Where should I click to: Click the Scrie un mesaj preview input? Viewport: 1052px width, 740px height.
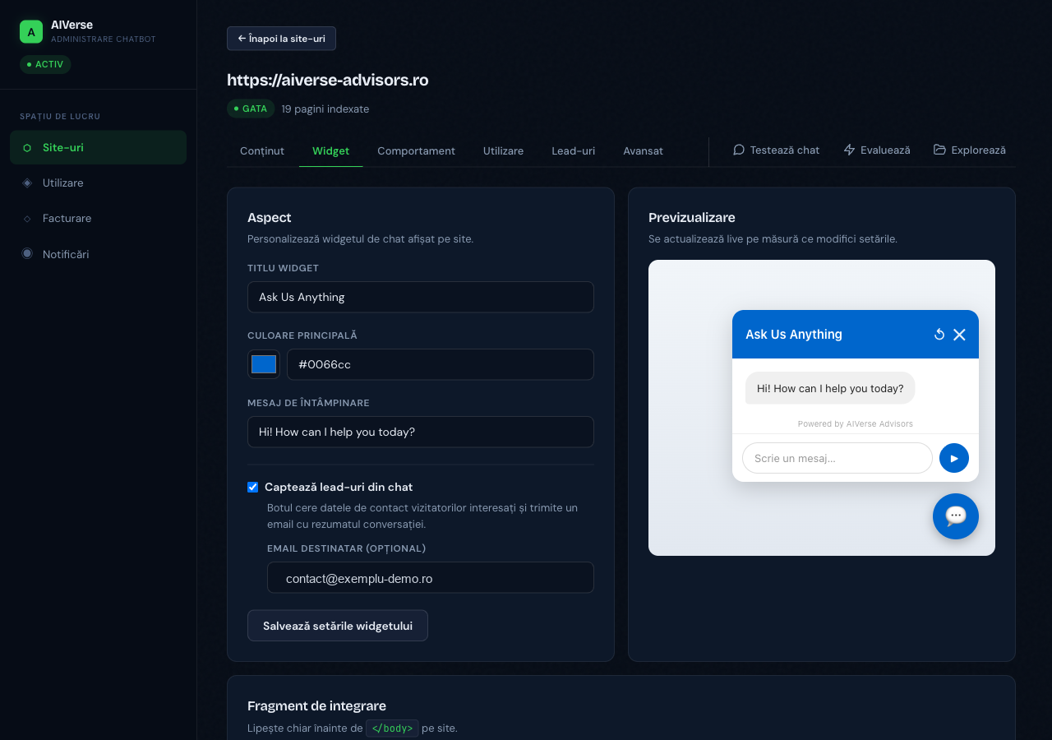(837, 458)
